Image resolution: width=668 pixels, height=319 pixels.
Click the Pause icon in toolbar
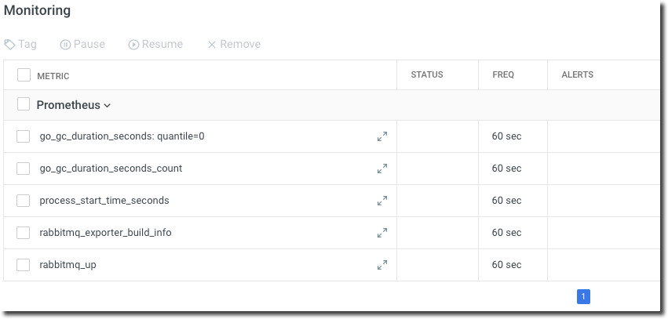coord(65,45)
